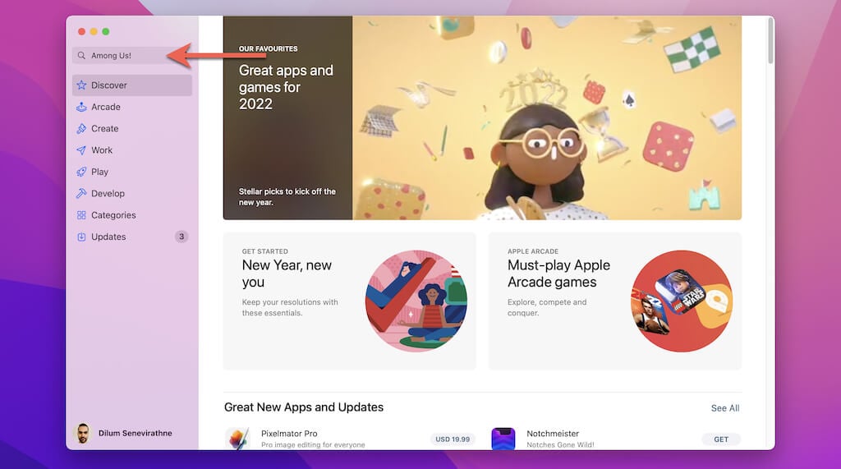Click the Apple Arcade games circle artwork
Screen dimensions: 841x469
point(682,301)
